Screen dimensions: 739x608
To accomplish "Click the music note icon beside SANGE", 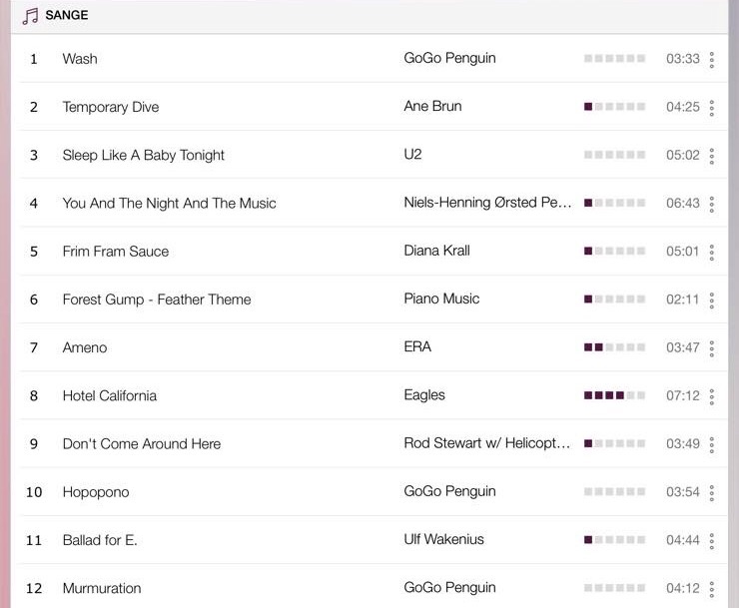I will 30,16.
